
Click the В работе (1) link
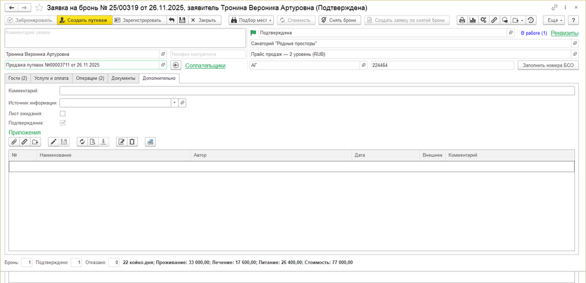pyautogui.click(x=534, y=33)
